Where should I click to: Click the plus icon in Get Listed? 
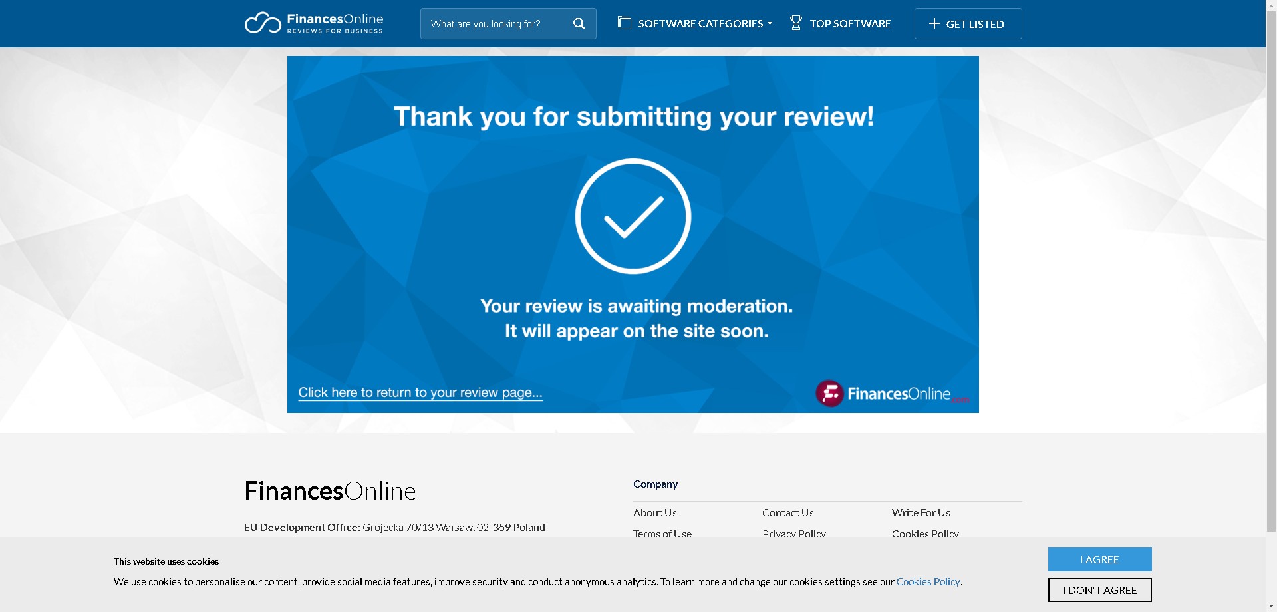934,24
